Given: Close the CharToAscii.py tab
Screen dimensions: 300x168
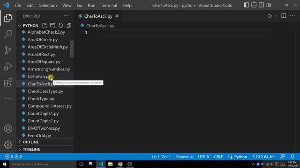Looking at the screenshot, I should (x=117, y=16).
